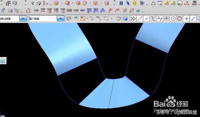Viewport: 200px width, 117px height.
Task: Select the red step dimension icon
Action: [x=28, y=11]
